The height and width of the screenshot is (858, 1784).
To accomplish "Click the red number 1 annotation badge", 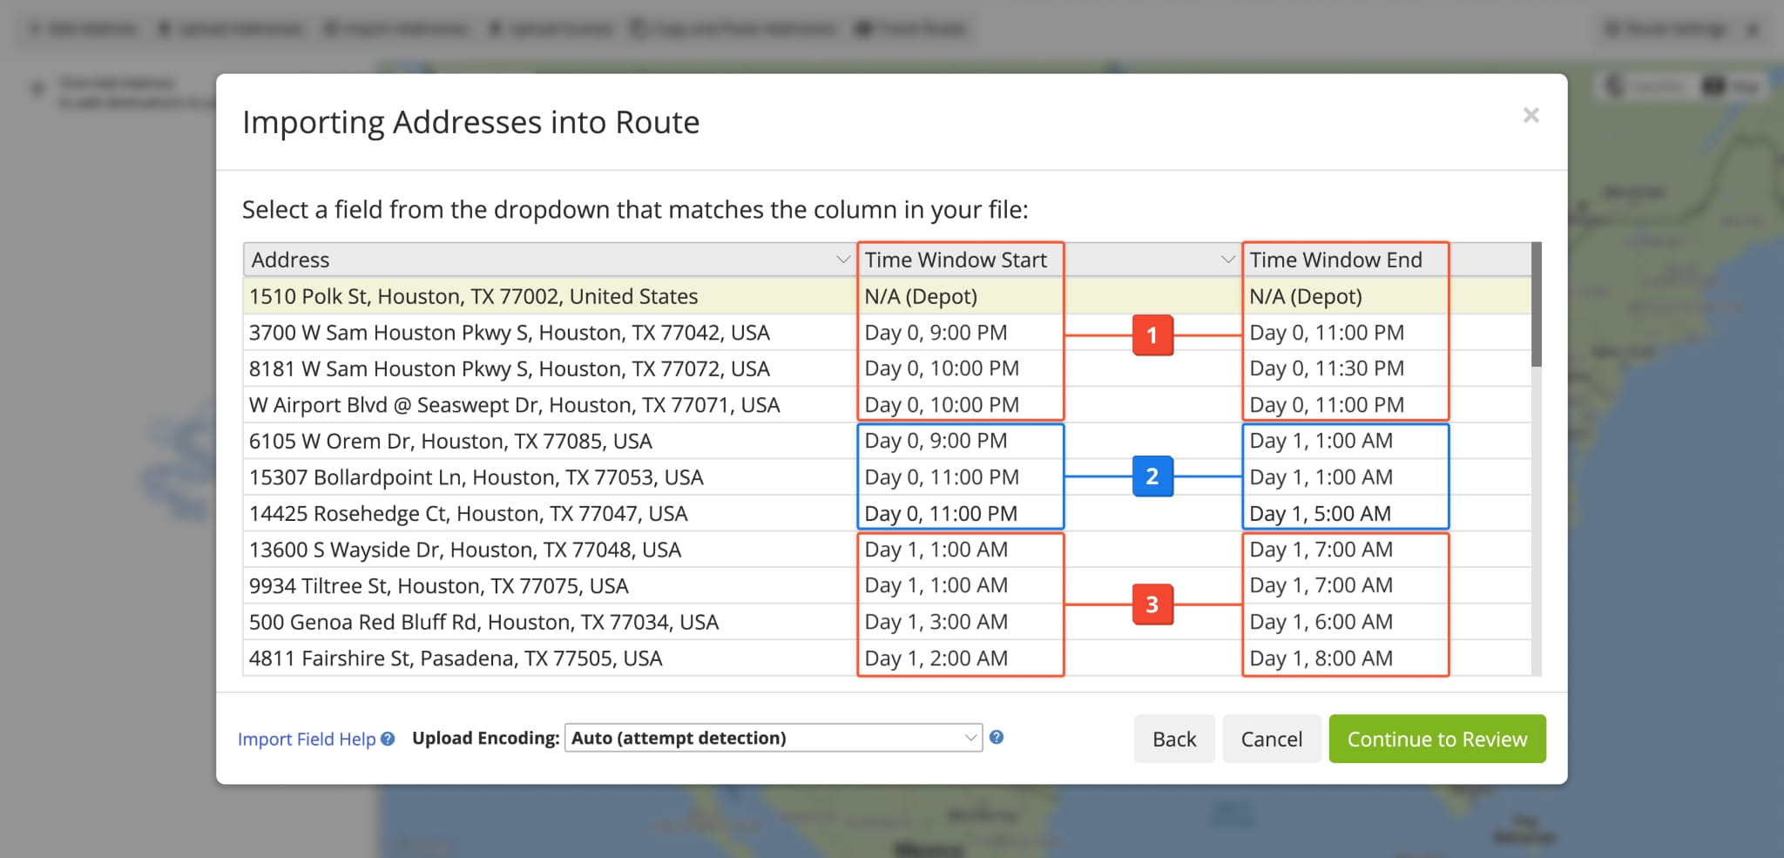I will click(1152, 335).
